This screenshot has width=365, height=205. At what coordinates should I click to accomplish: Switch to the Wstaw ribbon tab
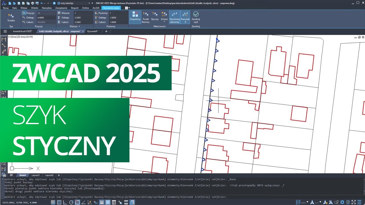[24, 8]
